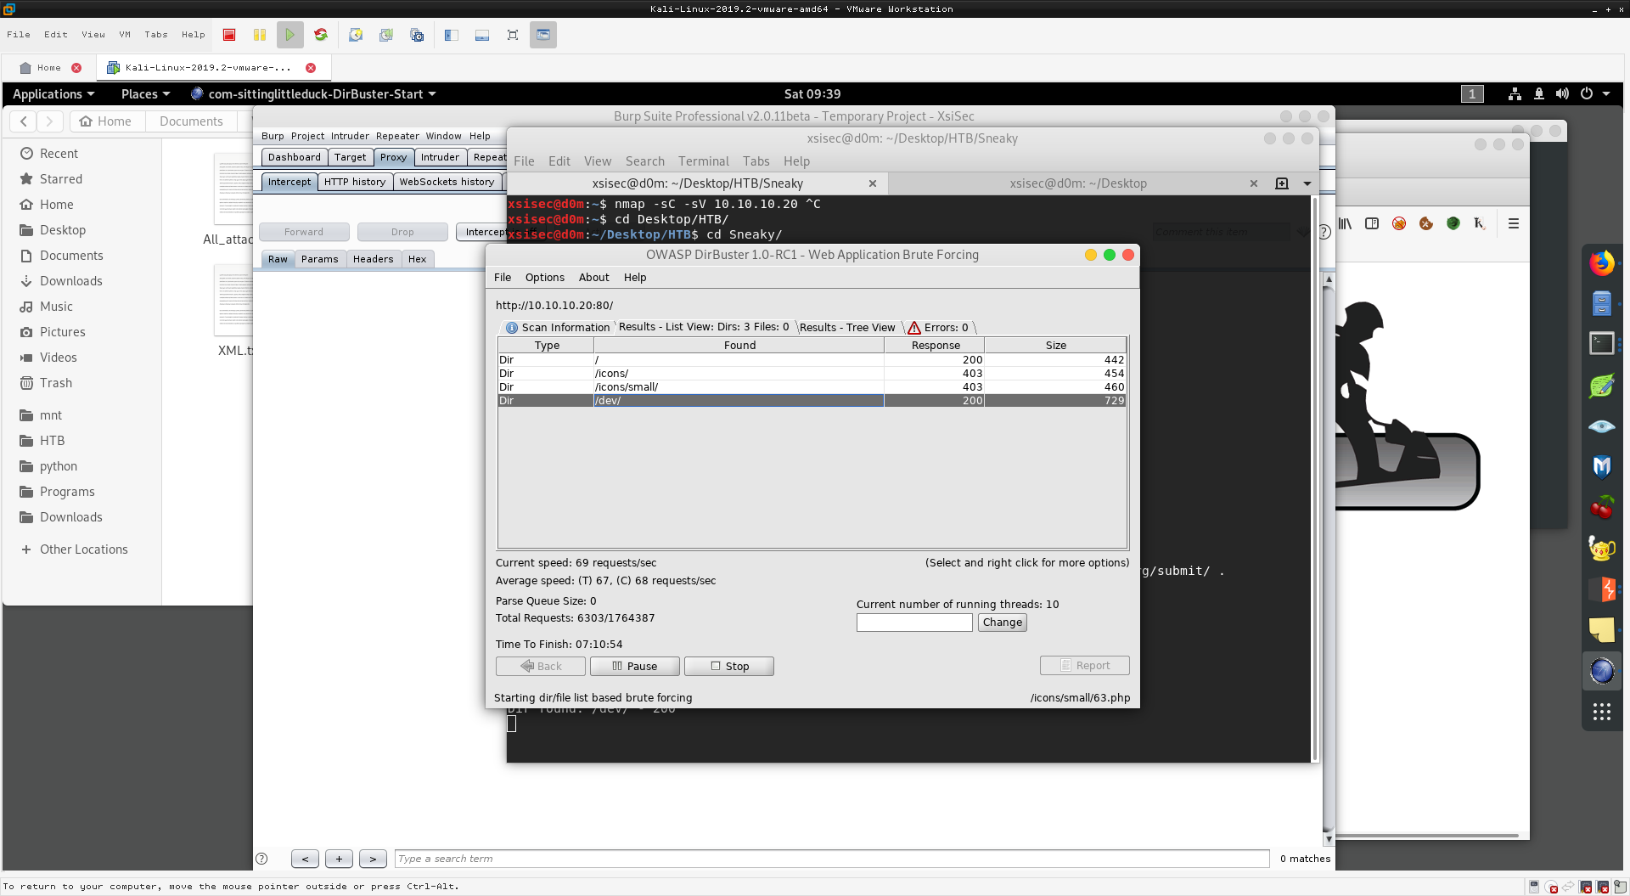
Task: Open Other Locations in Files sidebar
Action: click(x=75, y=549)
